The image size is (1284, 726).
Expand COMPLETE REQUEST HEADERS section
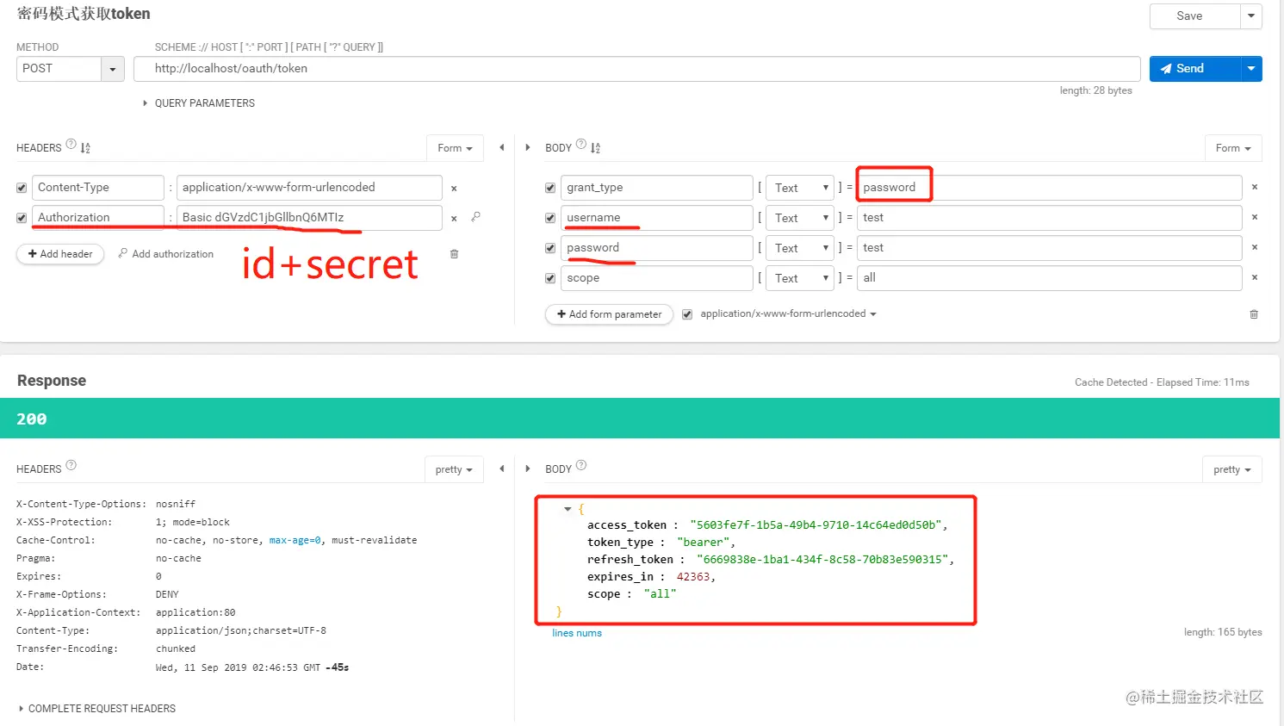(x=97, y=709)
